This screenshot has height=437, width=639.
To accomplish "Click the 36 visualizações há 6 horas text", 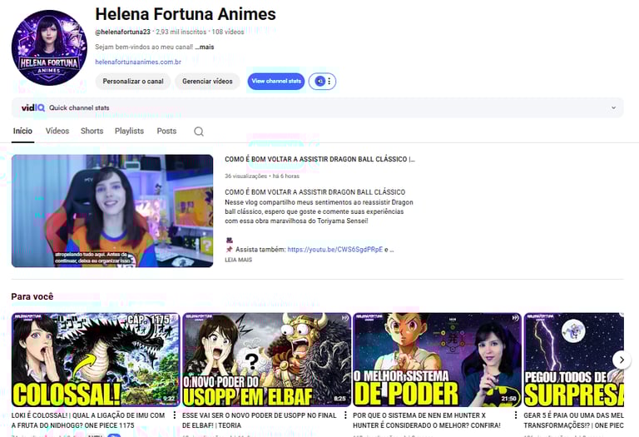I will point(262,176).
